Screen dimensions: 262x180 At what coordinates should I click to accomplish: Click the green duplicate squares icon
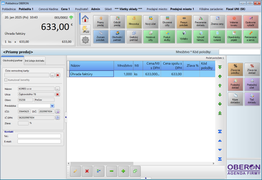[135, 171]
